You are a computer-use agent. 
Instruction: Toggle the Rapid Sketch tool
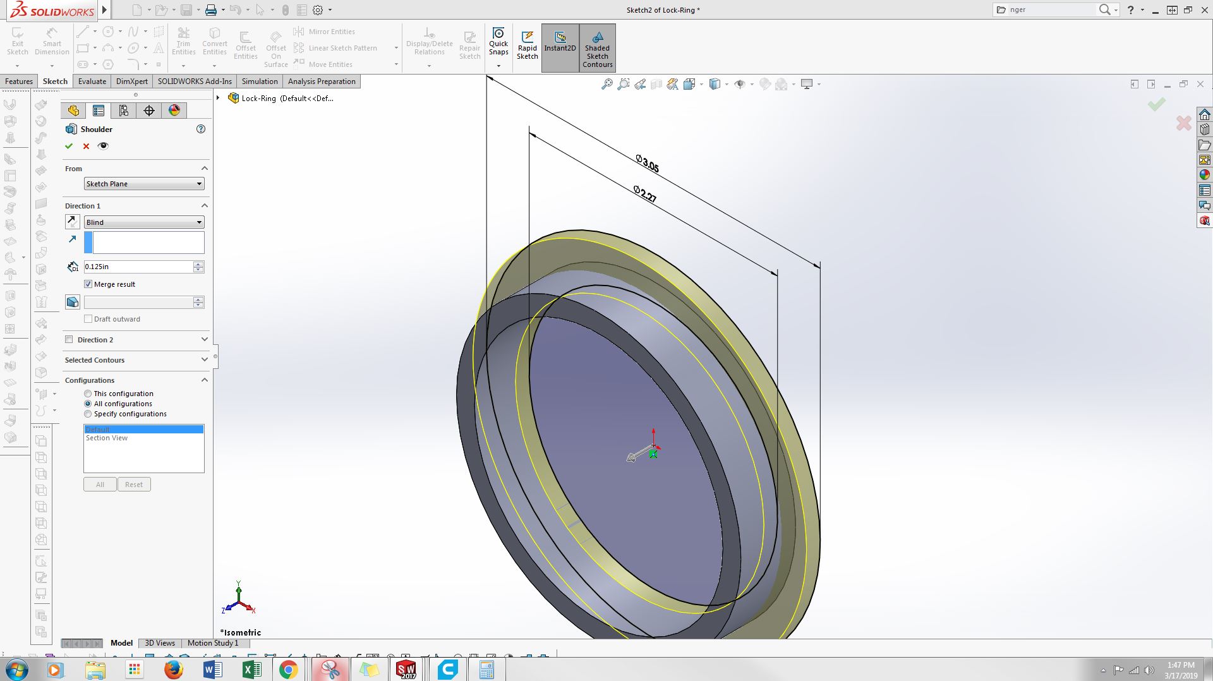[528, 45]
